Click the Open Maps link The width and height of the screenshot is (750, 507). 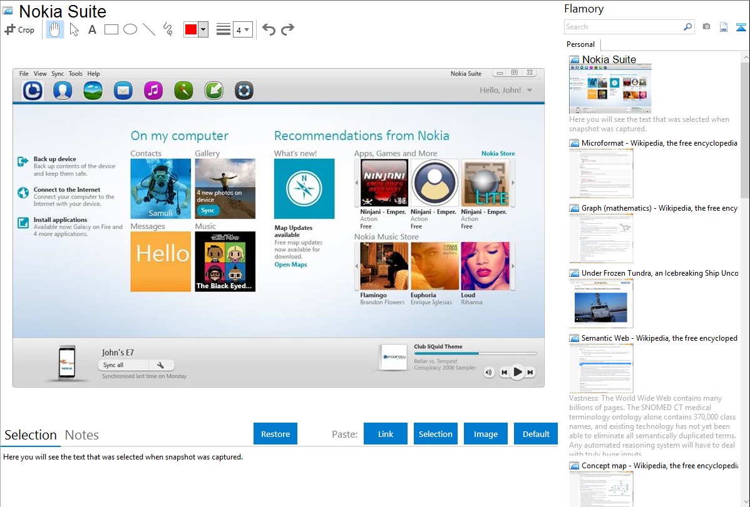pos(291,264)
